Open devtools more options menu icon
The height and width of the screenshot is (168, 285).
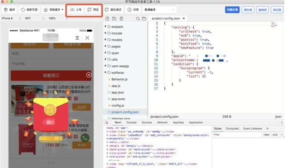[x=282, y=123]
